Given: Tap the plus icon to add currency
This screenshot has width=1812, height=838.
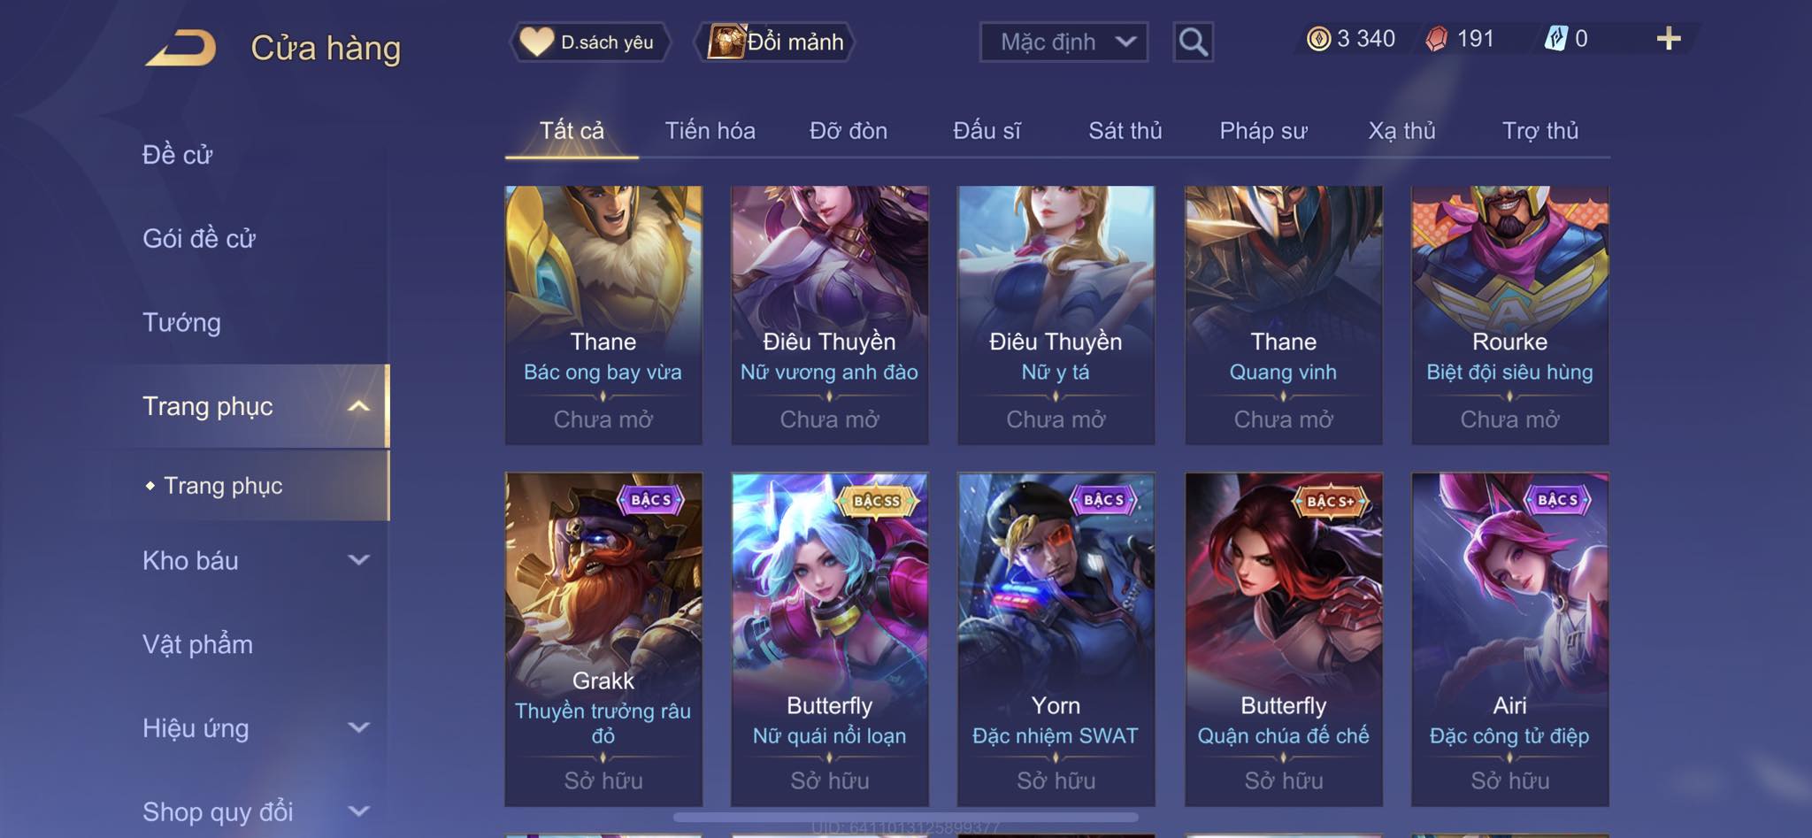Looking at the screenshot, I should [x=1669, y=39].
